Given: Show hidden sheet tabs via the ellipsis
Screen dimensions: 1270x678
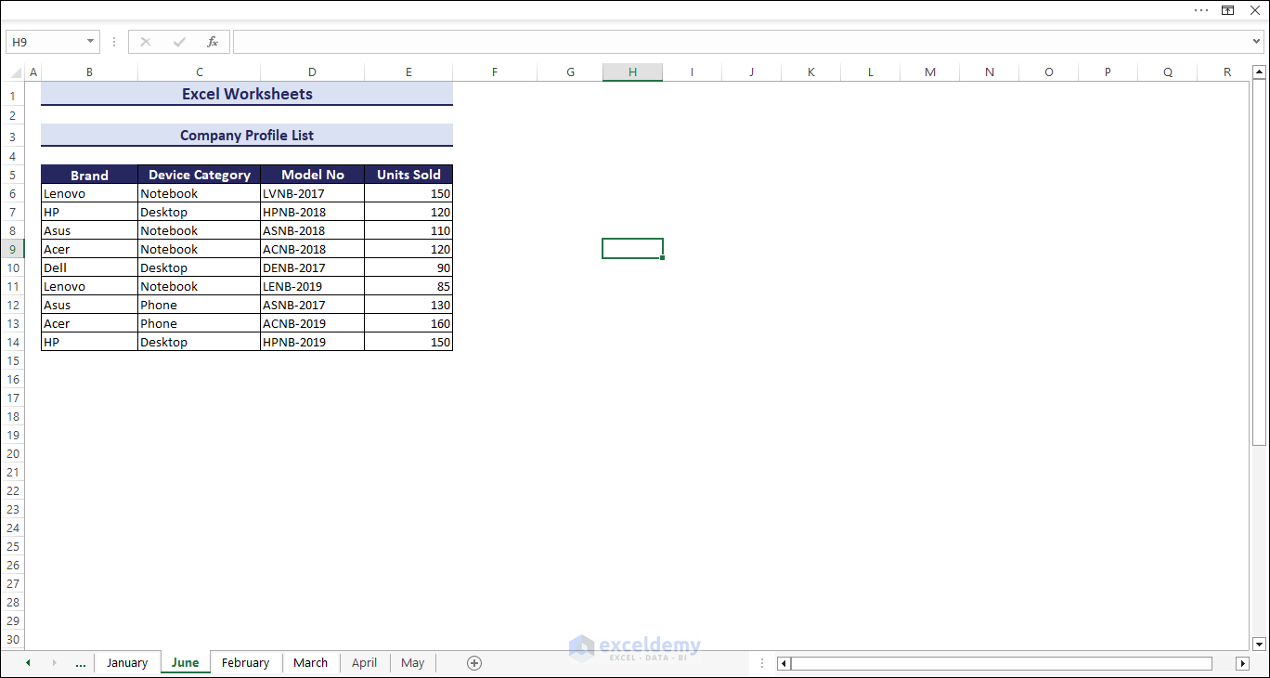Looking at the screenshot, I should point(81,663).
